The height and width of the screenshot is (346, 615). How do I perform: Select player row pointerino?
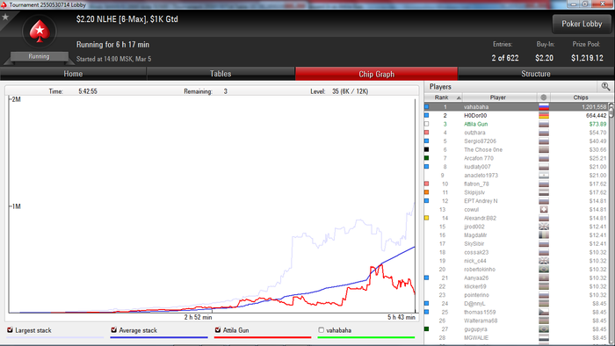coord(517,295)
